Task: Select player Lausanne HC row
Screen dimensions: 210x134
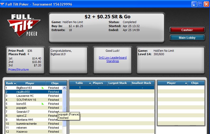Action: (34, 96)
